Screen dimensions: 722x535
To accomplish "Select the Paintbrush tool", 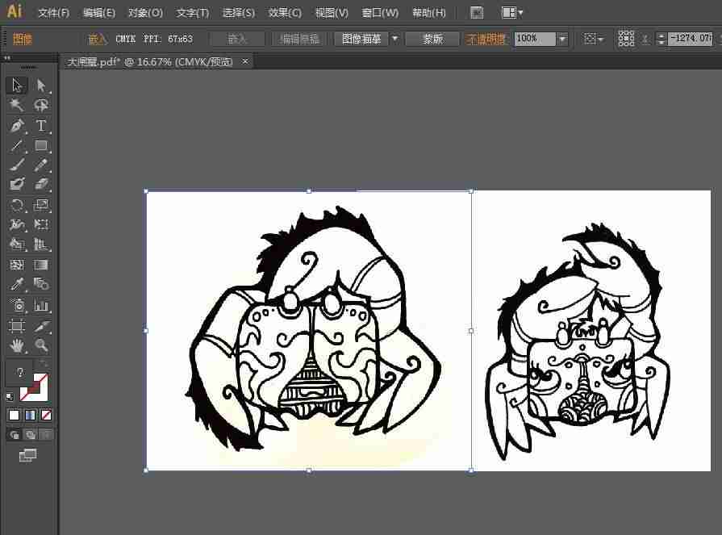I will 17,165.
